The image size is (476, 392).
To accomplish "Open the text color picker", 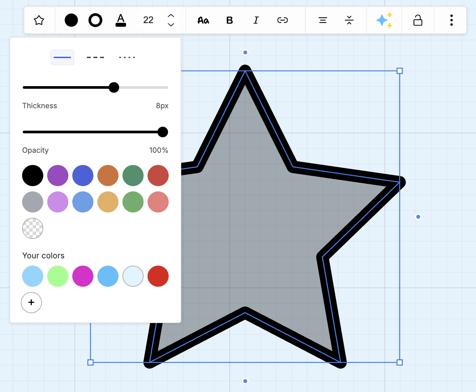I will click(121, 20).
